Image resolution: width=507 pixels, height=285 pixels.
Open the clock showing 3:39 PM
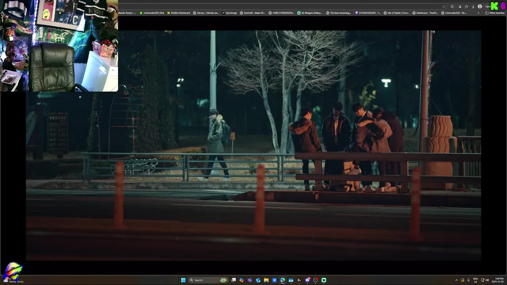[x=498, y=280]
